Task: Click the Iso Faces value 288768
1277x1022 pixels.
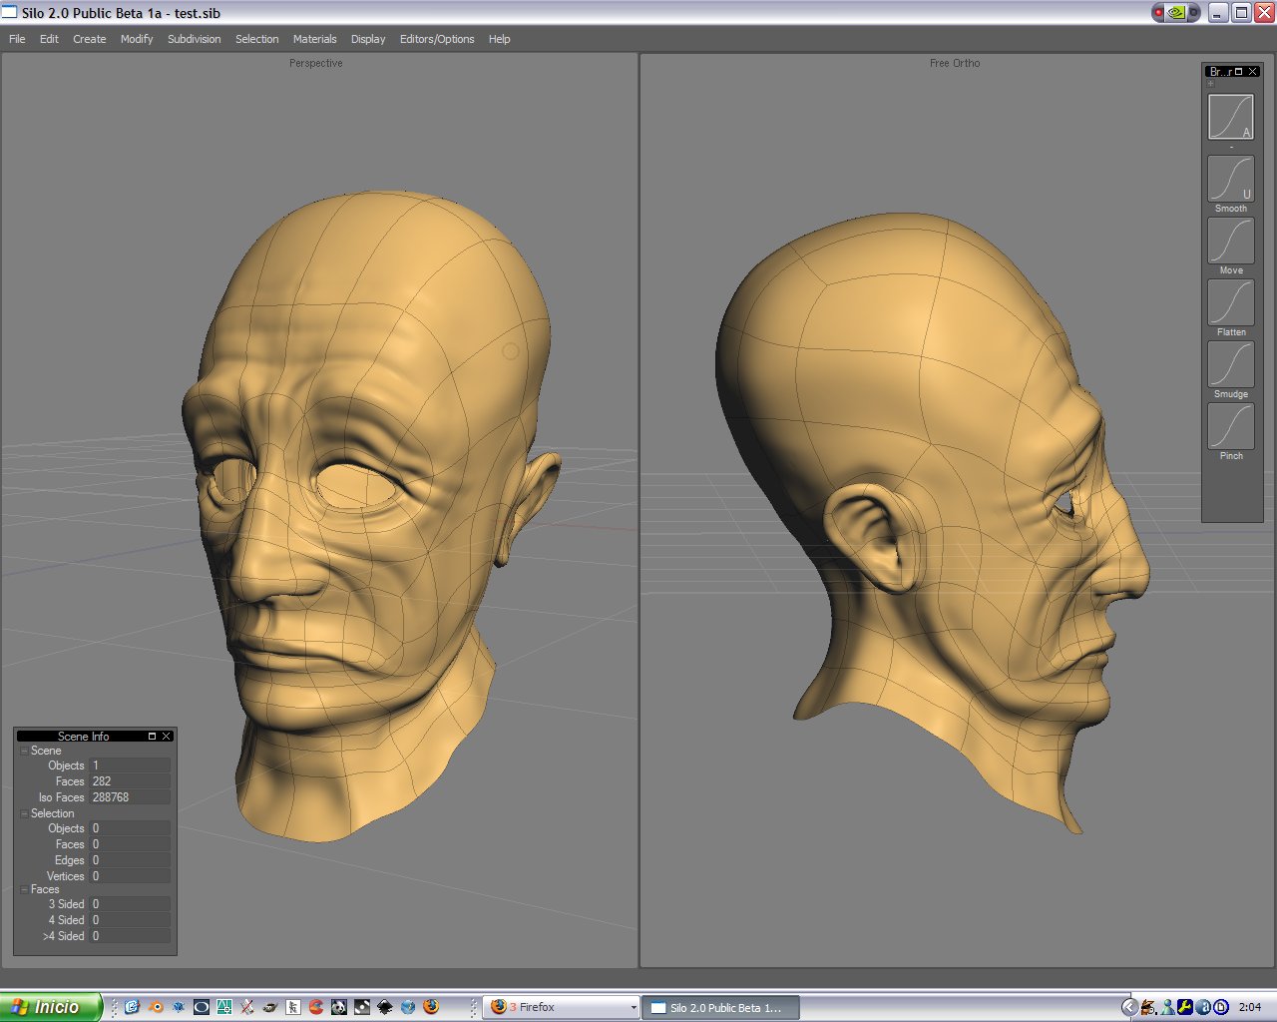Action: tap(130, 797)
